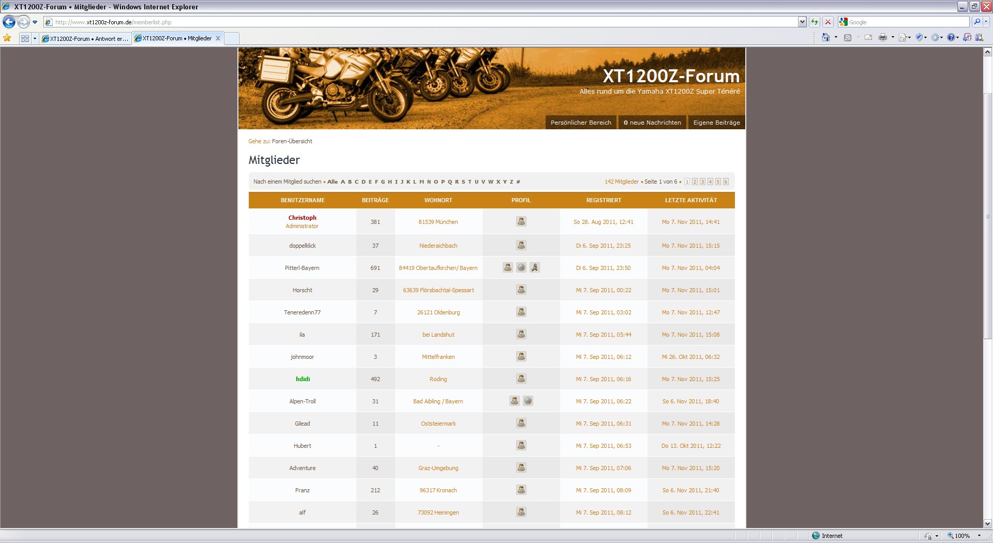Open the Quick Tabs grid view
This screenshot has height=543, width=993.
coord(25,38)
